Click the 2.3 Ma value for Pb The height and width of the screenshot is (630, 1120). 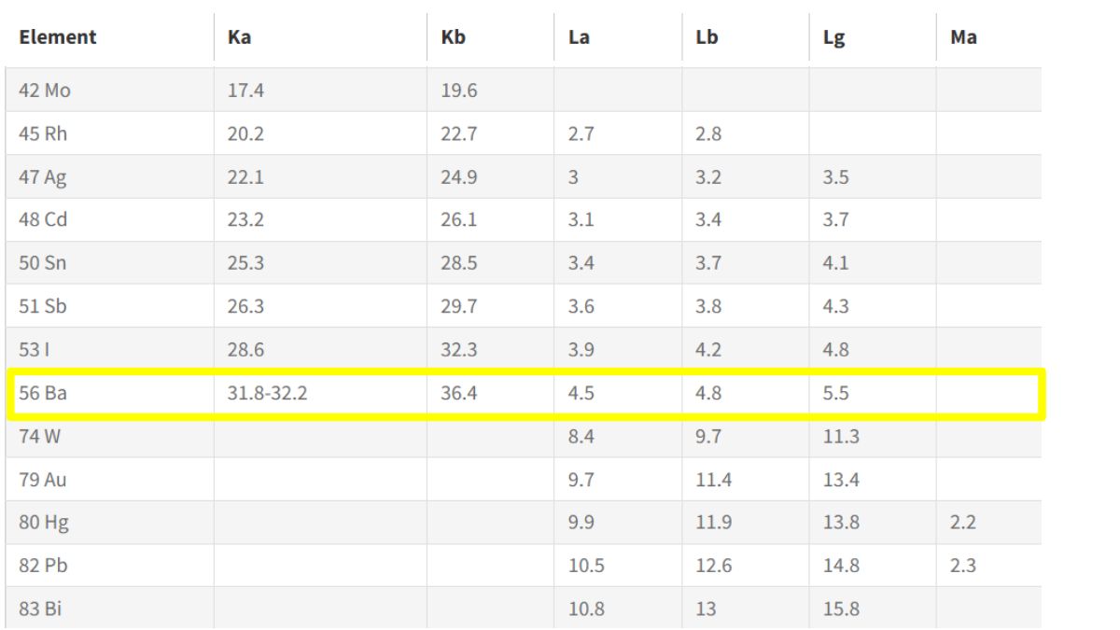[x=962, y=565]
